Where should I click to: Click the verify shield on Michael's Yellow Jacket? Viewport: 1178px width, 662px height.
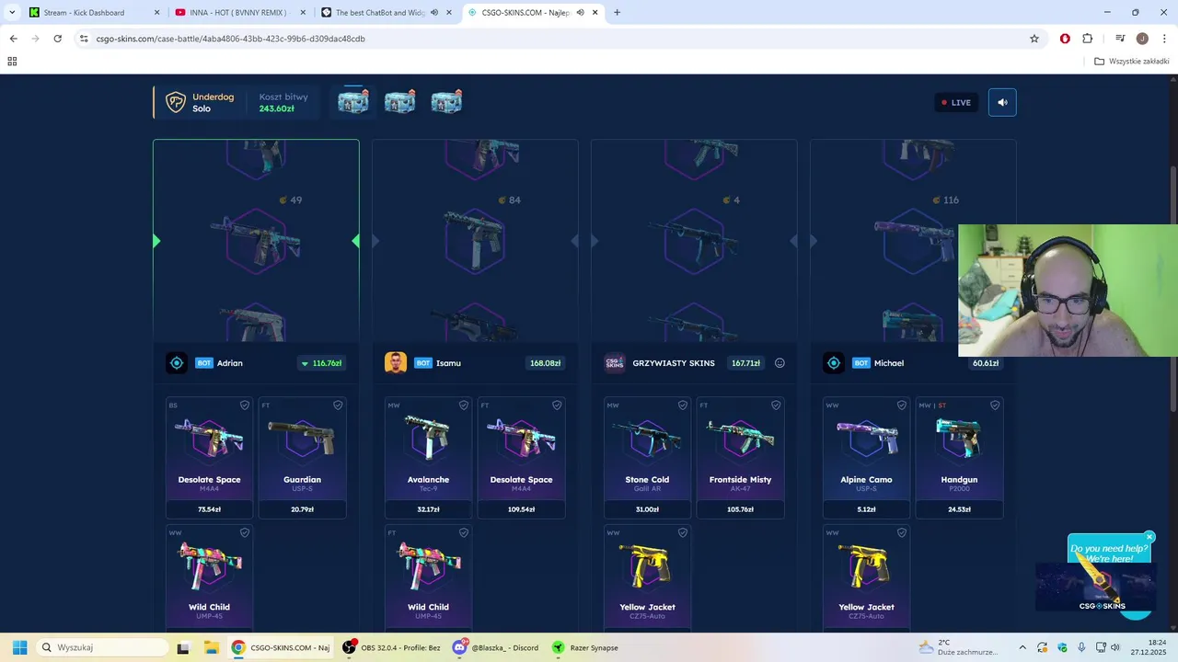coord(902,532)
